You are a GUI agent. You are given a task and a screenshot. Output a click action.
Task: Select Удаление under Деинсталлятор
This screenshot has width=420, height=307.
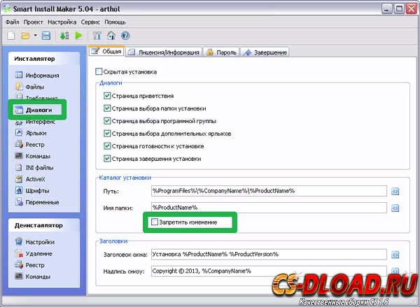coord(34,253)
